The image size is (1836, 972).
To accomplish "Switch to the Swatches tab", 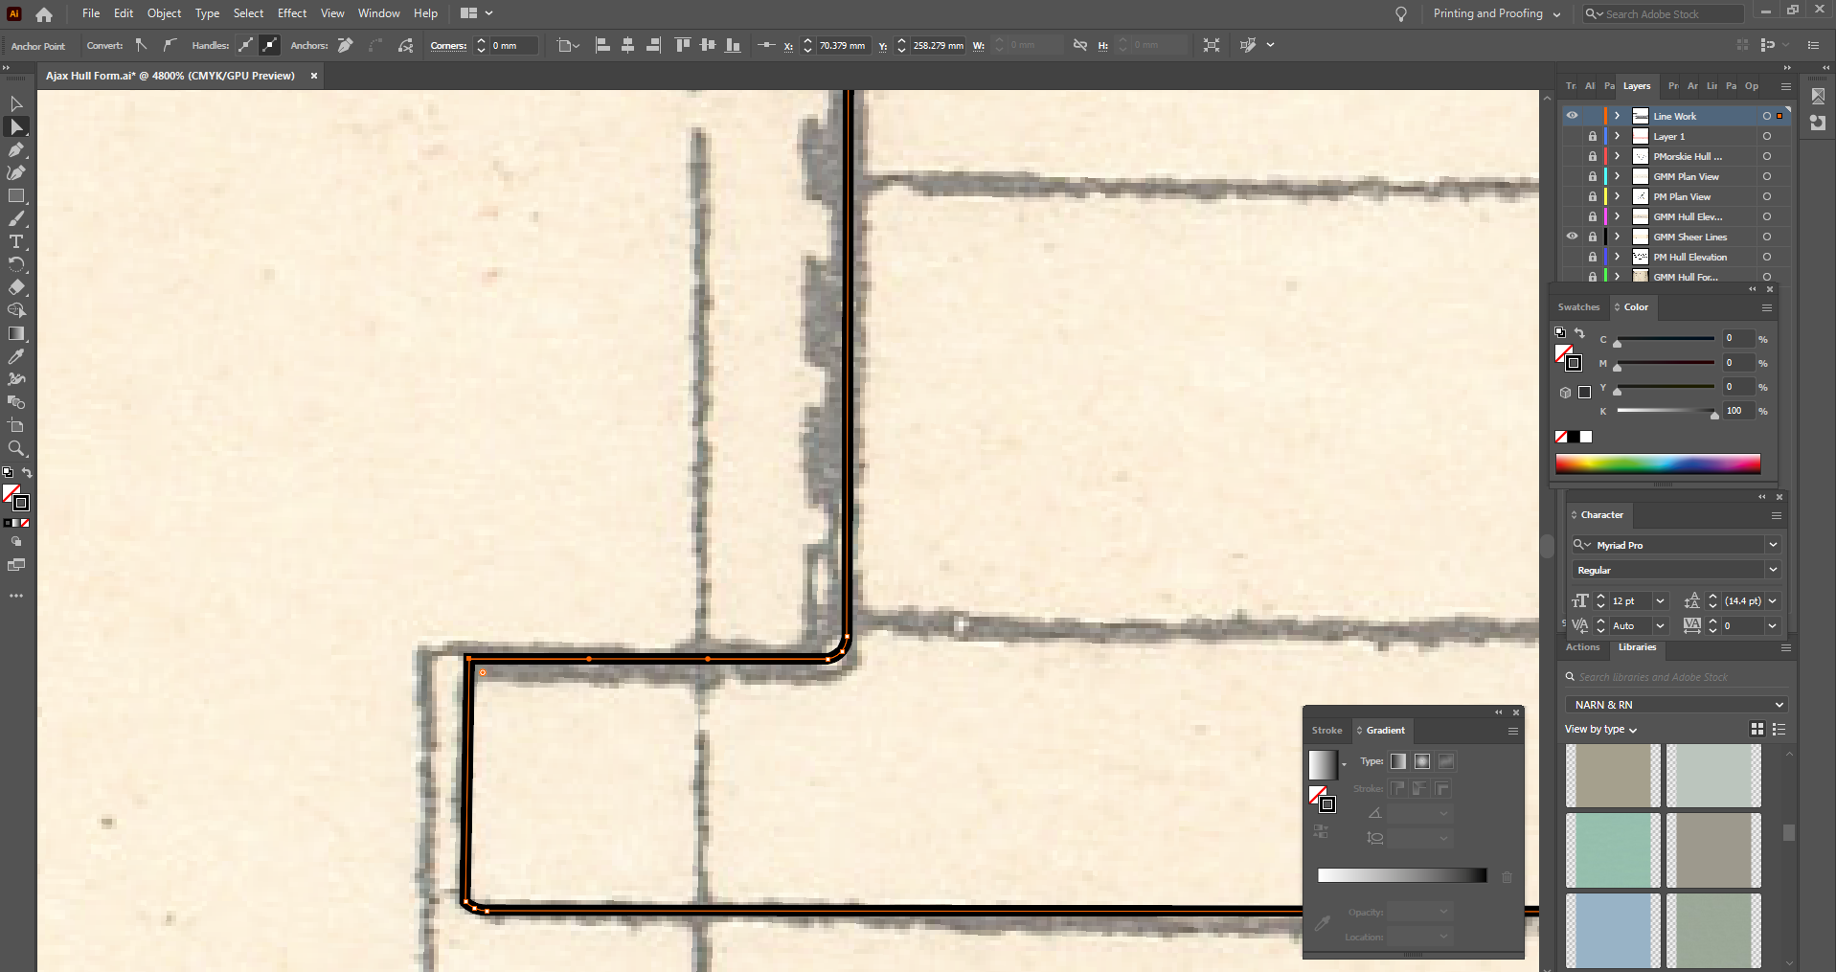I will 1578,307.
